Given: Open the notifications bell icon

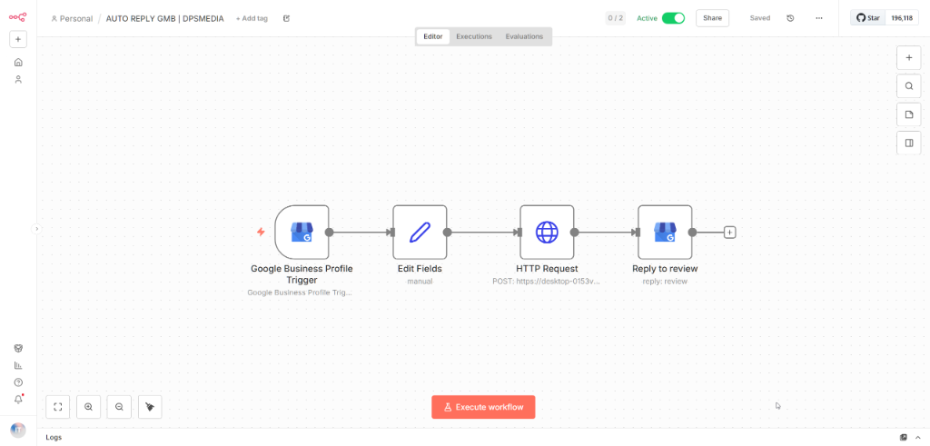Looking at the screenshot, I should [18, 399].
